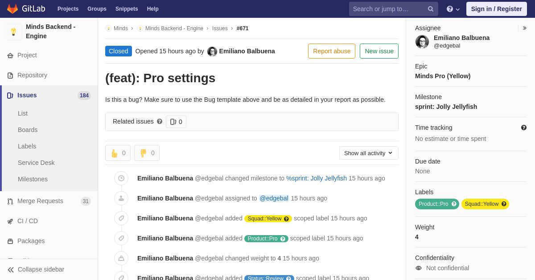The width and height of the screenshot is (535, 280).
Task: Open CI / CD rocket icon
Action: click(x=10, y=221)
